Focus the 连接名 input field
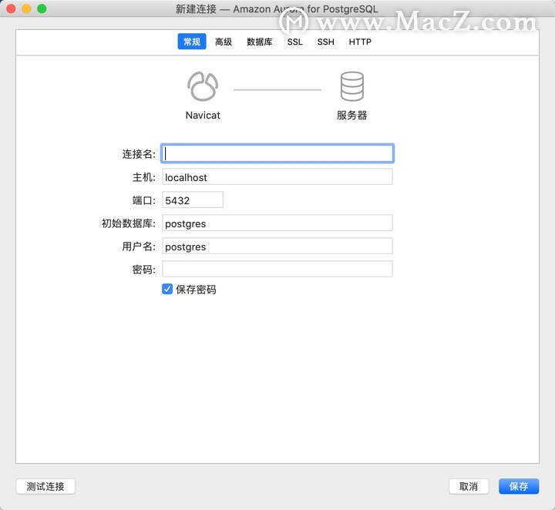The height and width of the screenshot is (510, 555). (277, 153)
